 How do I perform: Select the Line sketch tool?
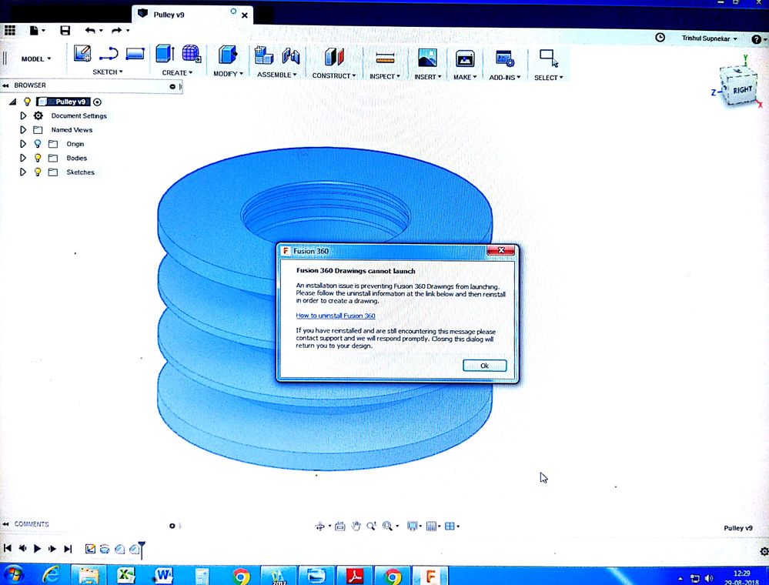109,53
